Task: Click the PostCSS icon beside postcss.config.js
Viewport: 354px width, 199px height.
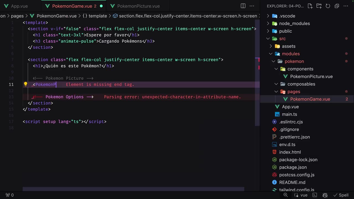Action: coord(274,175)
